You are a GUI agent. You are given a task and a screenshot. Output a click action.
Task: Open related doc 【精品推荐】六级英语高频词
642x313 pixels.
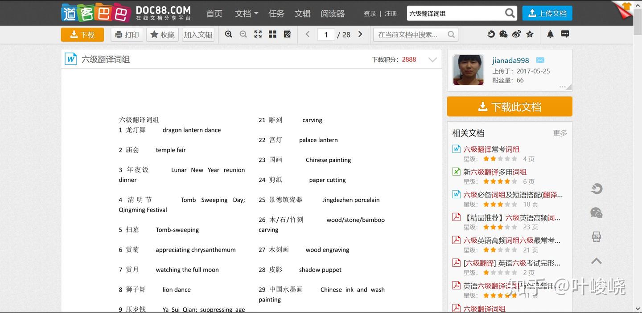(512, 218)
